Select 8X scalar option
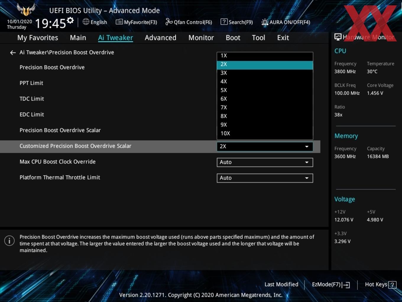 point(265,116)
